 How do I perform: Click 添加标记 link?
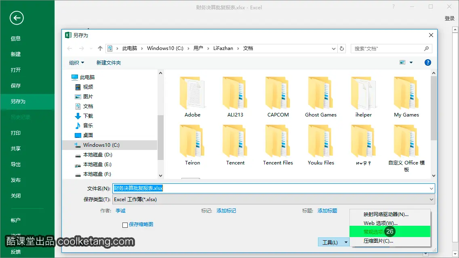point(226,211)
